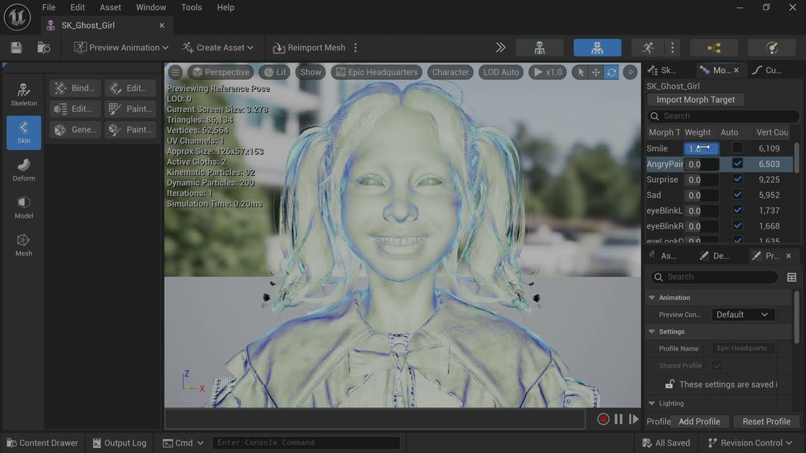This screenshot has height=453, width=806.
Task: Open the Preview Controller Default dropdown
Action: [x=742, y=315]
